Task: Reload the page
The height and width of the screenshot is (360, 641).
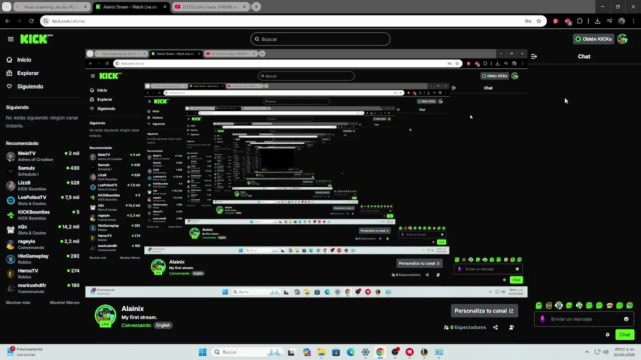Action: (31, 21)
